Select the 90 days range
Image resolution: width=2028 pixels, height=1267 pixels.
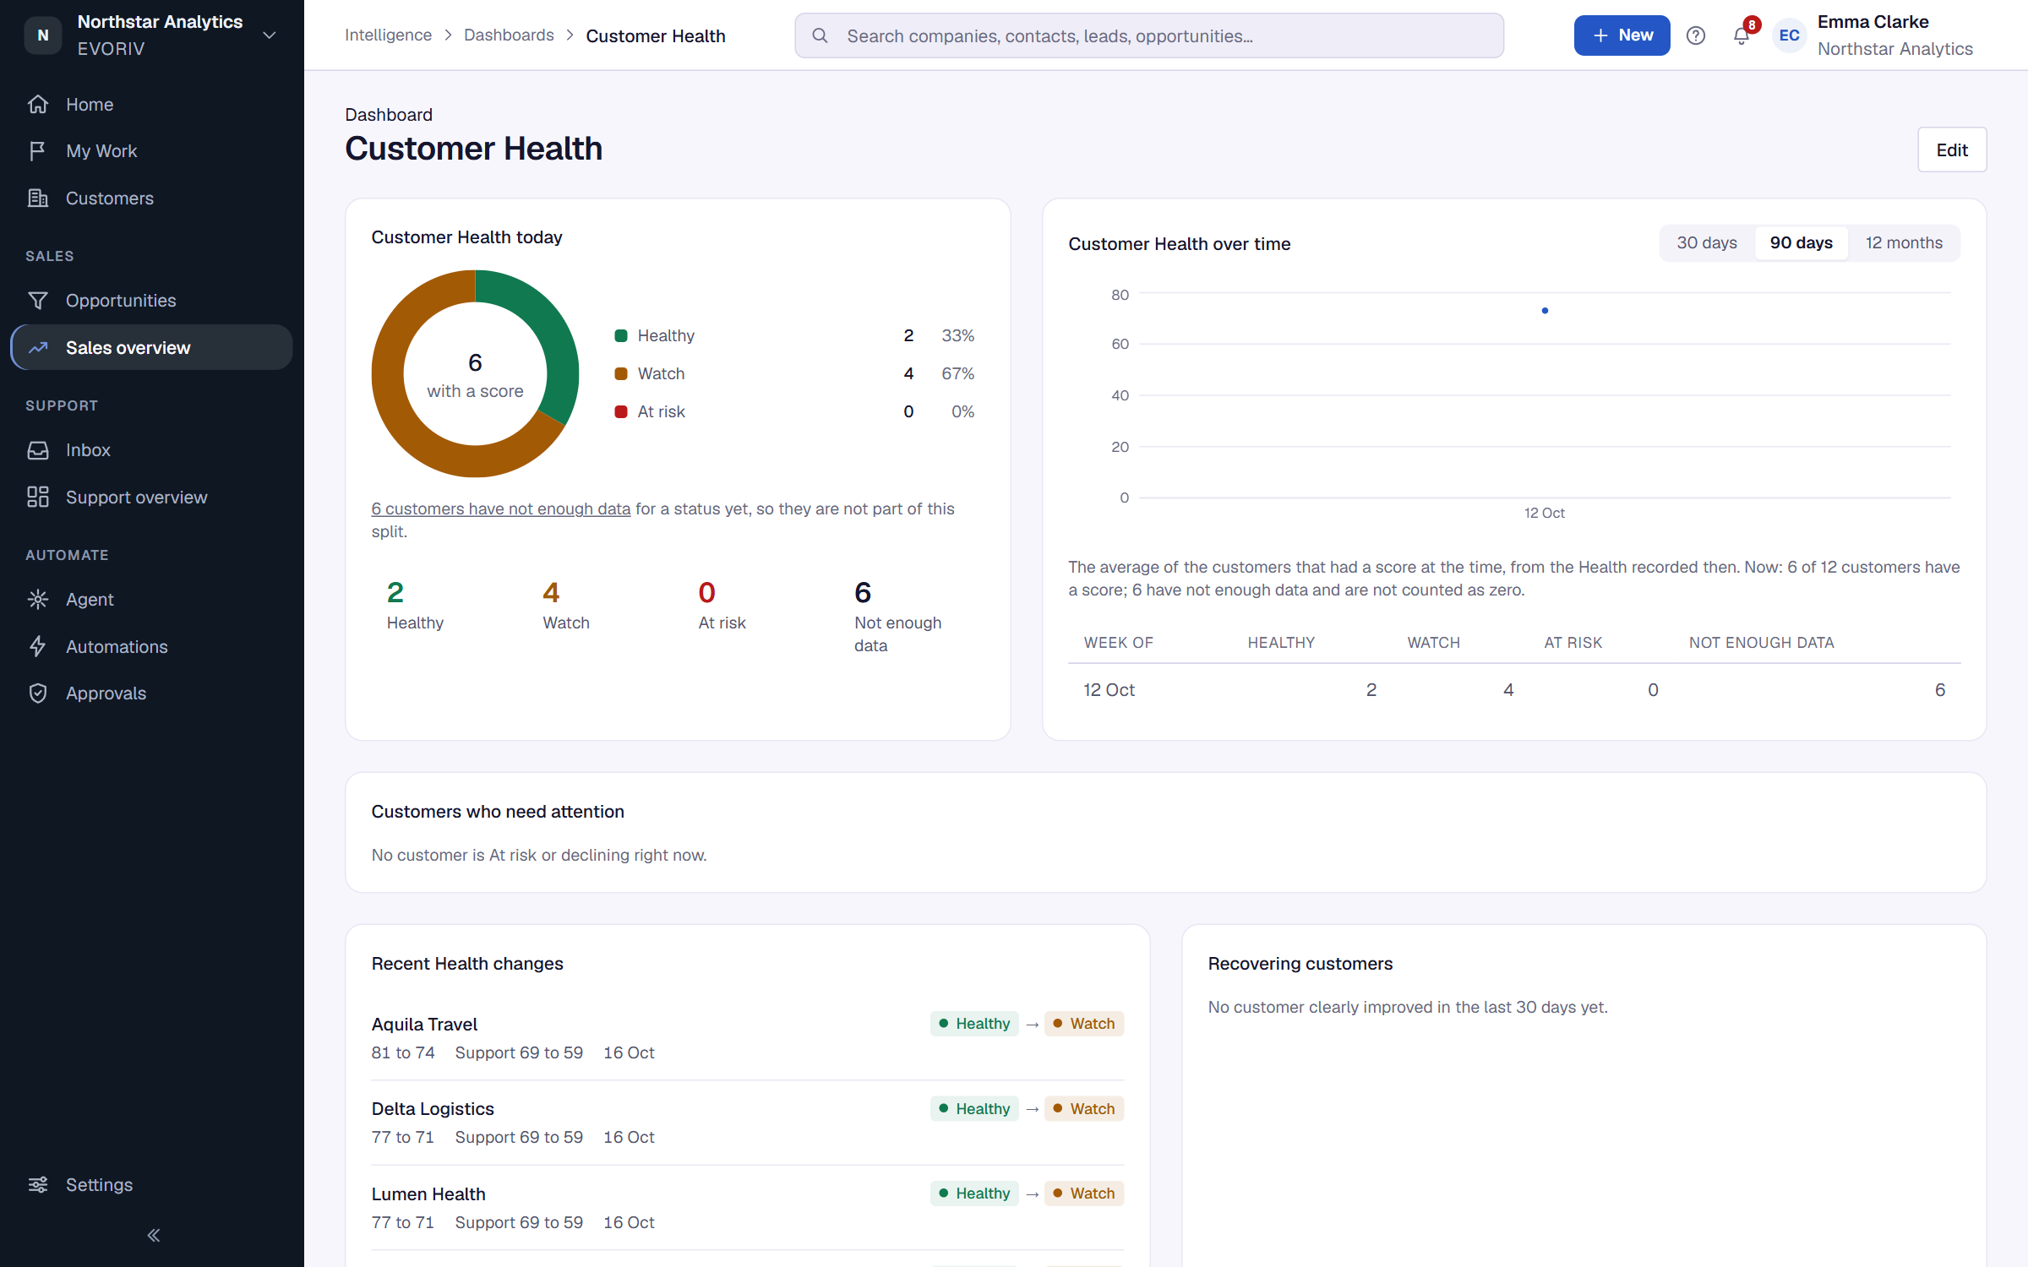[1801, 243]
